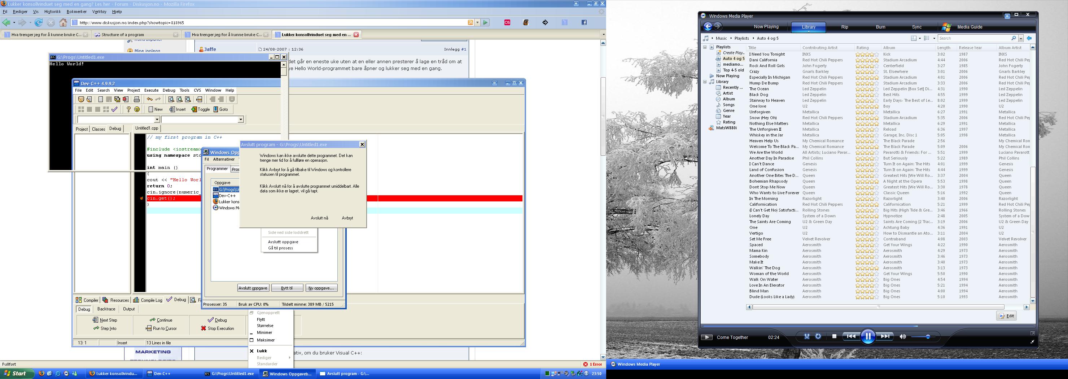1068x379 pixels.
Task: Open Media Guide in Windows Media Player
Action: tap(970, 27)
